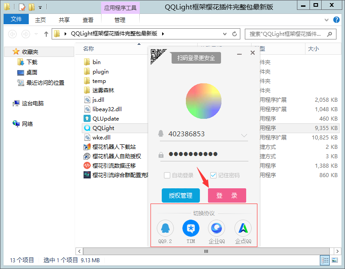Select 收藏夹 in navigation pane

[39, 52]
